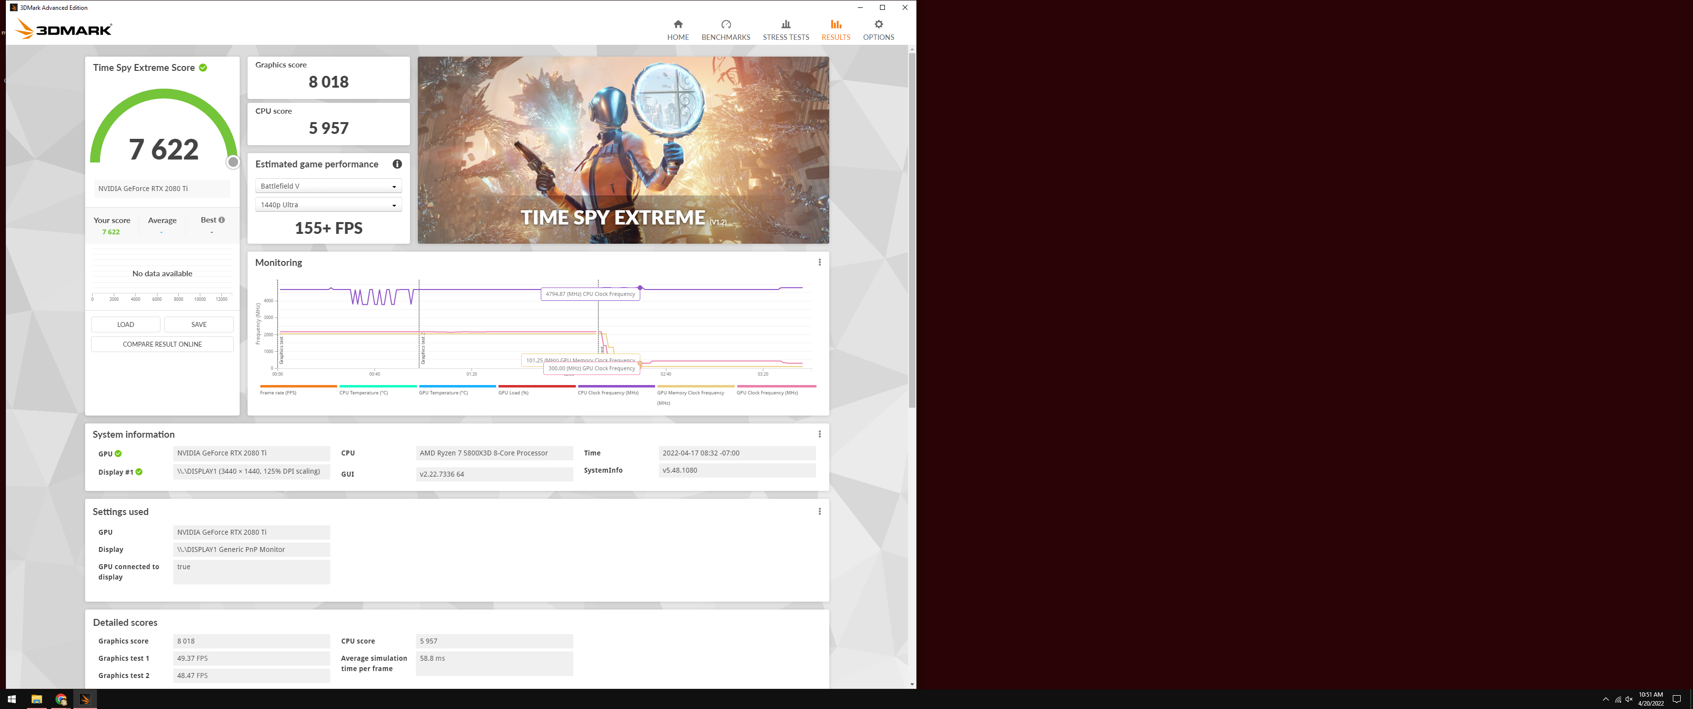
Task: Click the CPU score 5 957 card
Action: pos(329,124)
